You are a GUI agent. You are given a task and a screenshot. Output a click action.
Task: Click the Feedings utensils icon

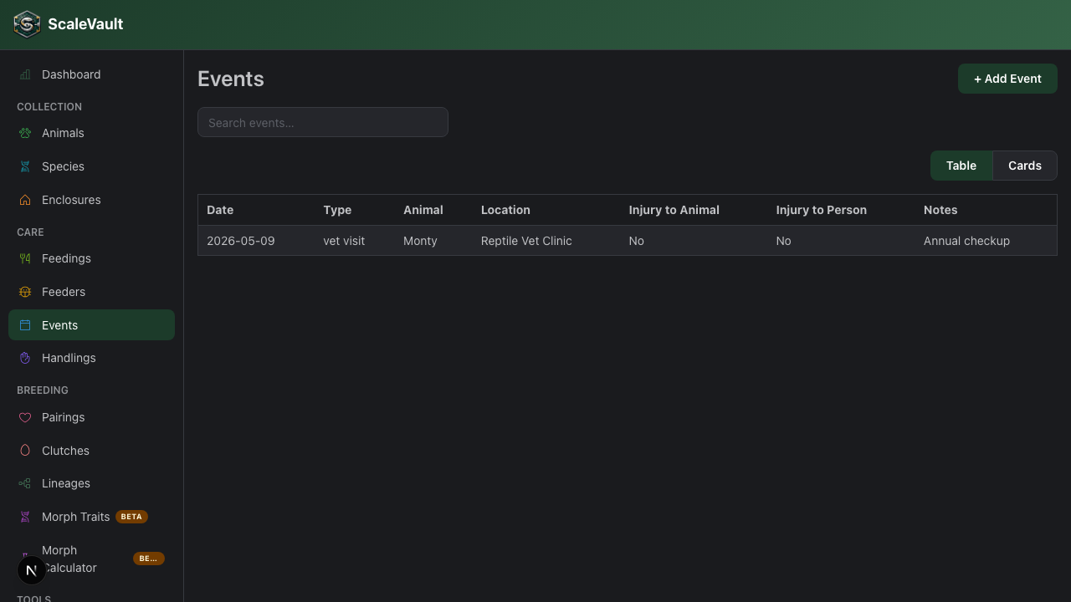[25, 258]
